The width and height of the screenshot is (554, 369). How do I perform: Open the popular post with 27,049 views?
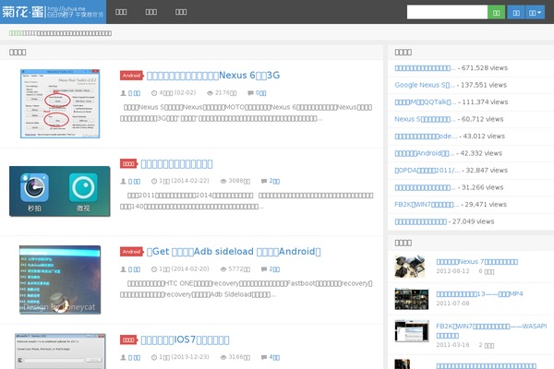pyautogui.click(x=421, y=221)
